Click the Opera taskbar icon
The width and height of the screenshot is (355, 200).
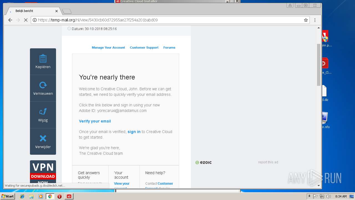[x=59, y=196]
